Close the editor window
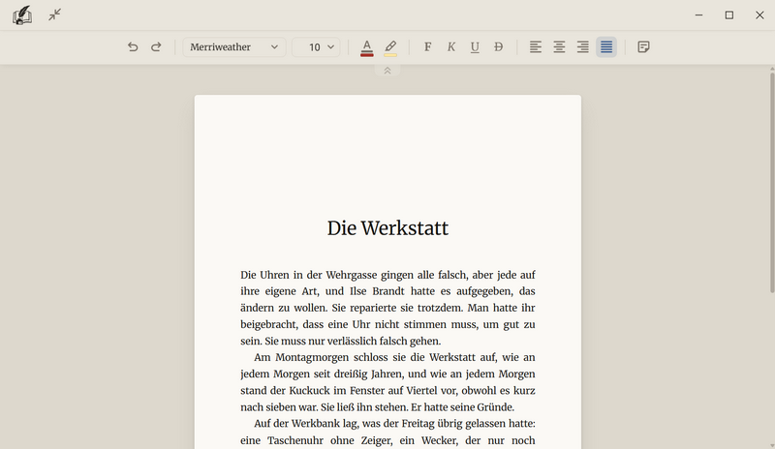This screenshot has width=775, height=449. (x=759, y=15)
